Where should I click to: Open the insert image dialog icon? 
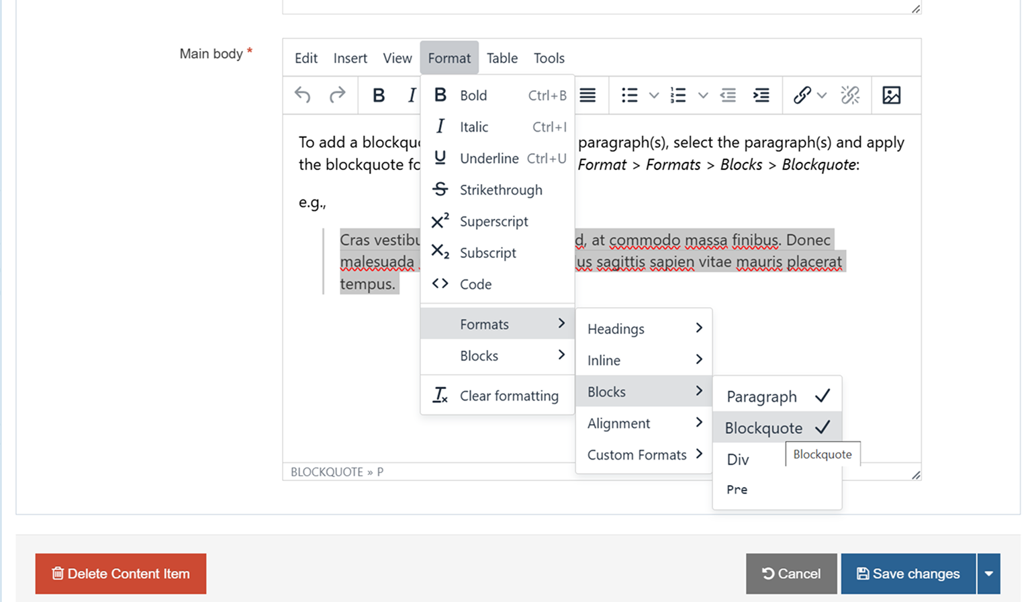(891, 95)
